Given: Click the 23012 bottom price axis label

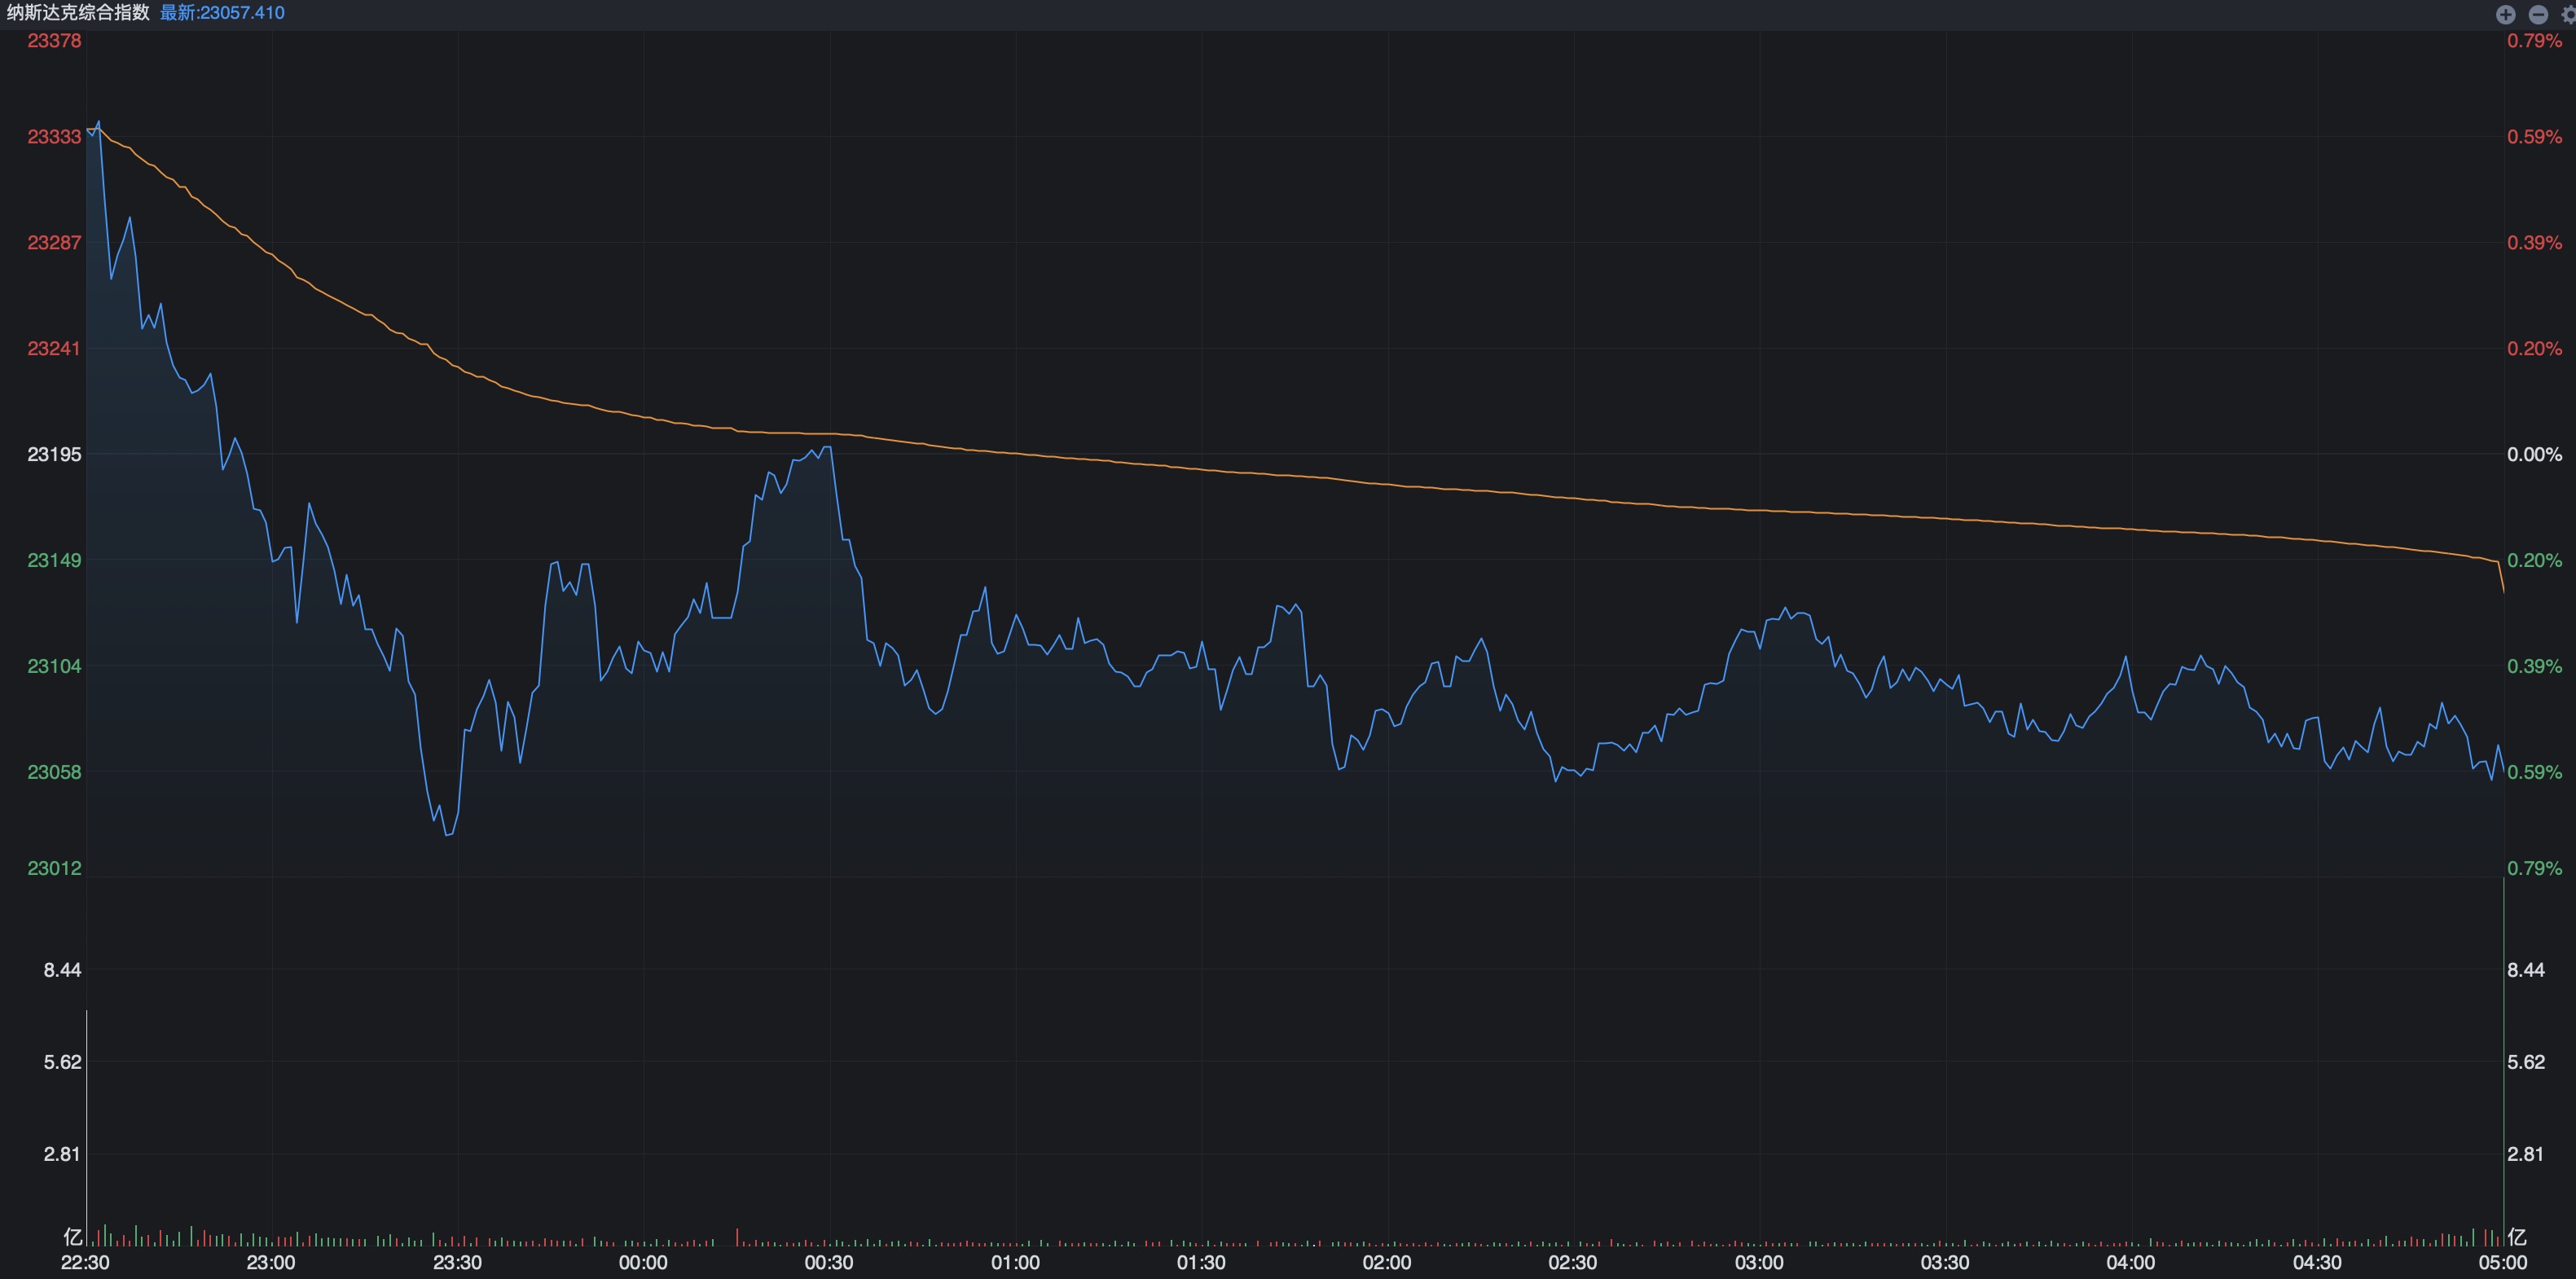Looking at the screenshot, I should (54, 868).
